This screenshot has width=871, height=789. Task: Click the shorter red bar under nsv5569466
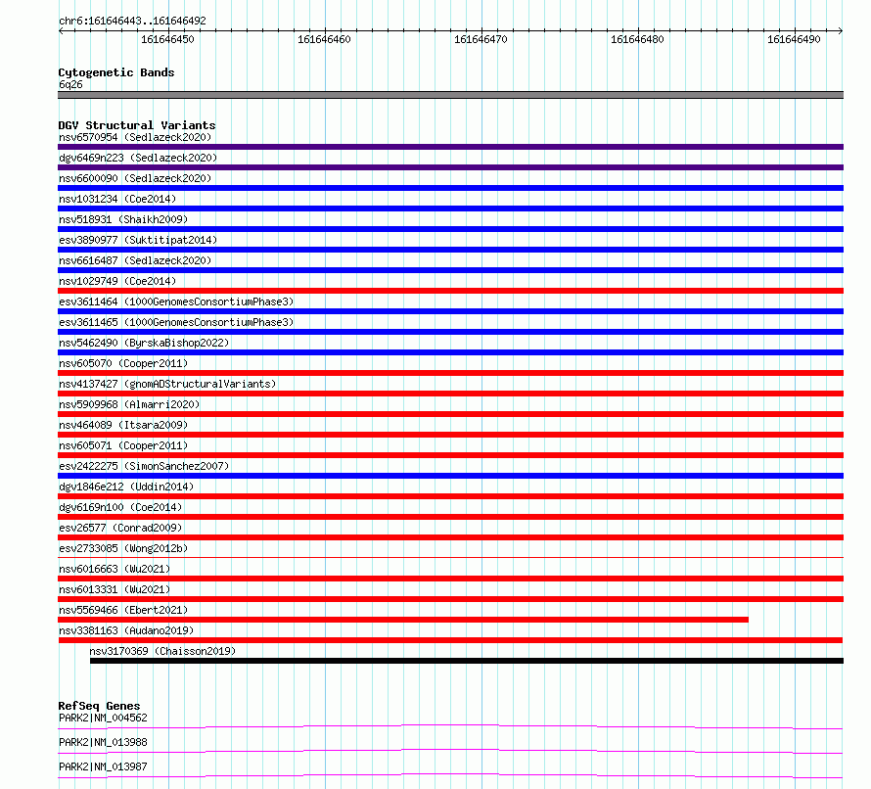(403, 620)
